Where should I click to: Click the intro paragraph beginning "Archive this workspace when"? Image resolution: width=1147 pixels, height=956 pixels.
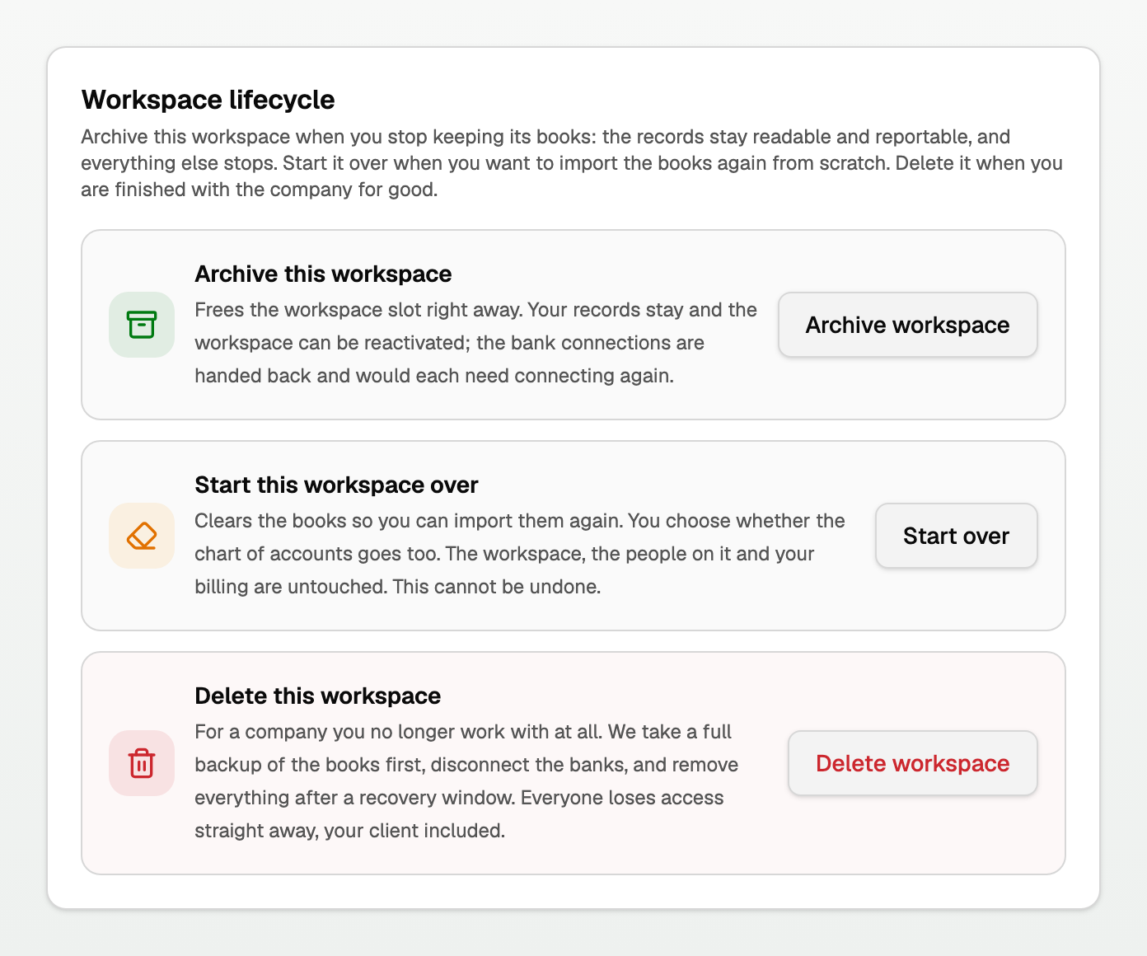[572, 163]
